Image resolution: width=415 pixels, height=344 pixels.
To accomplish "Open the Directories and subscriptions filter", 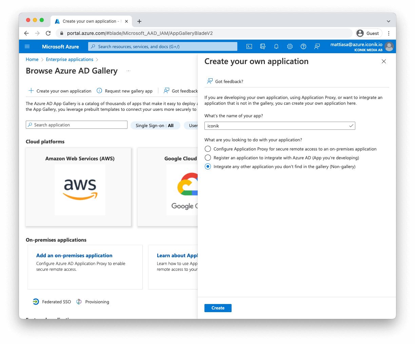I will click(x=263, y=46).
